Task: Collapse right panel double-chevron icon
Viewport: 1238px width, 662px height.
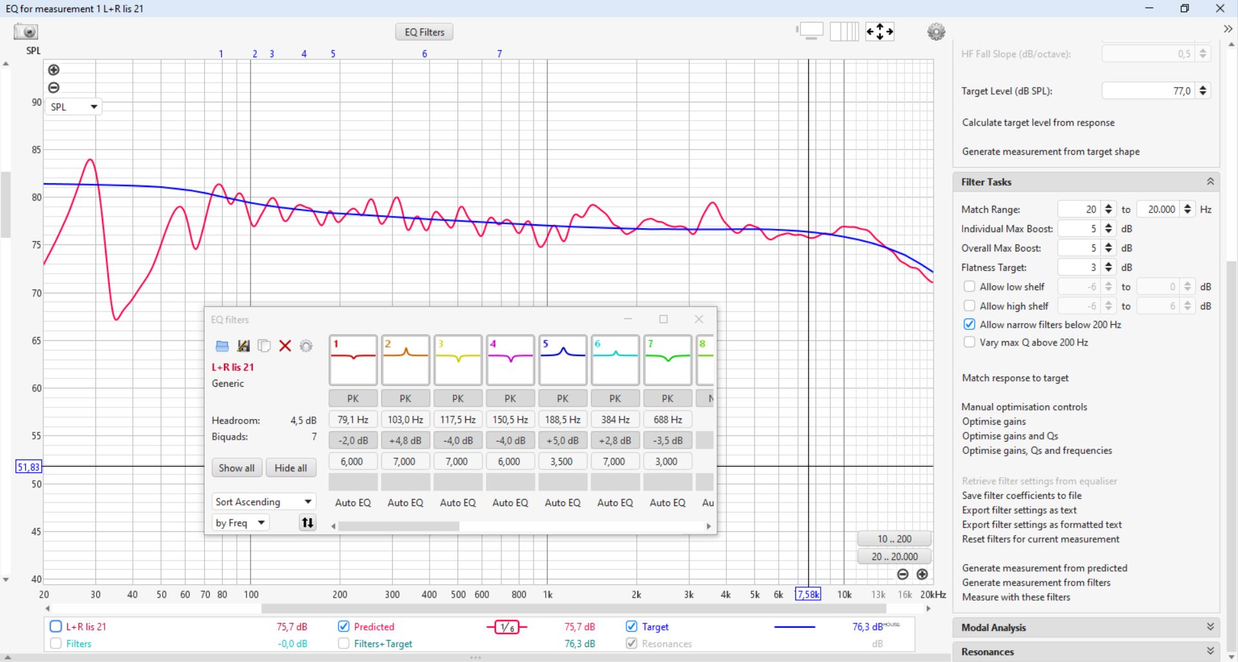Action: [1228, 28]
